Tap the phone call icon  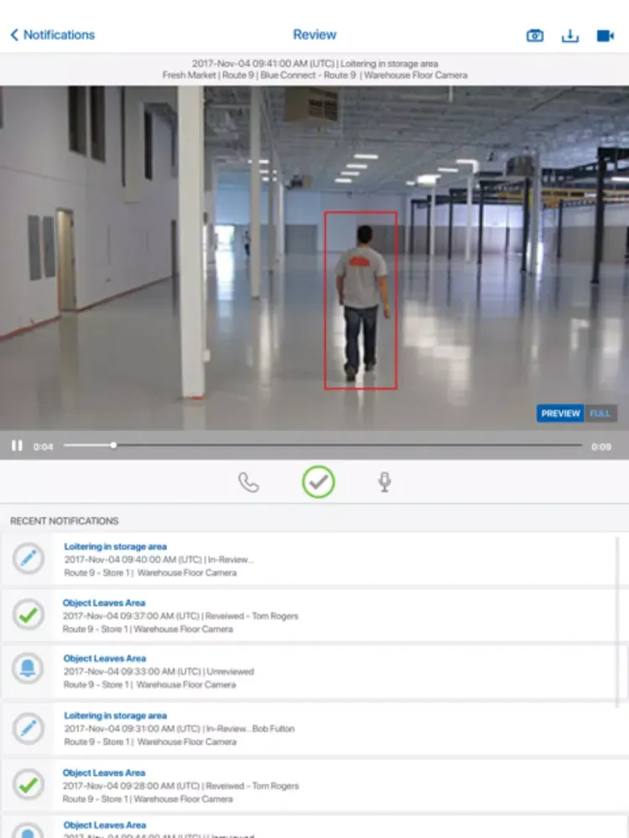[x=248, y=482]
